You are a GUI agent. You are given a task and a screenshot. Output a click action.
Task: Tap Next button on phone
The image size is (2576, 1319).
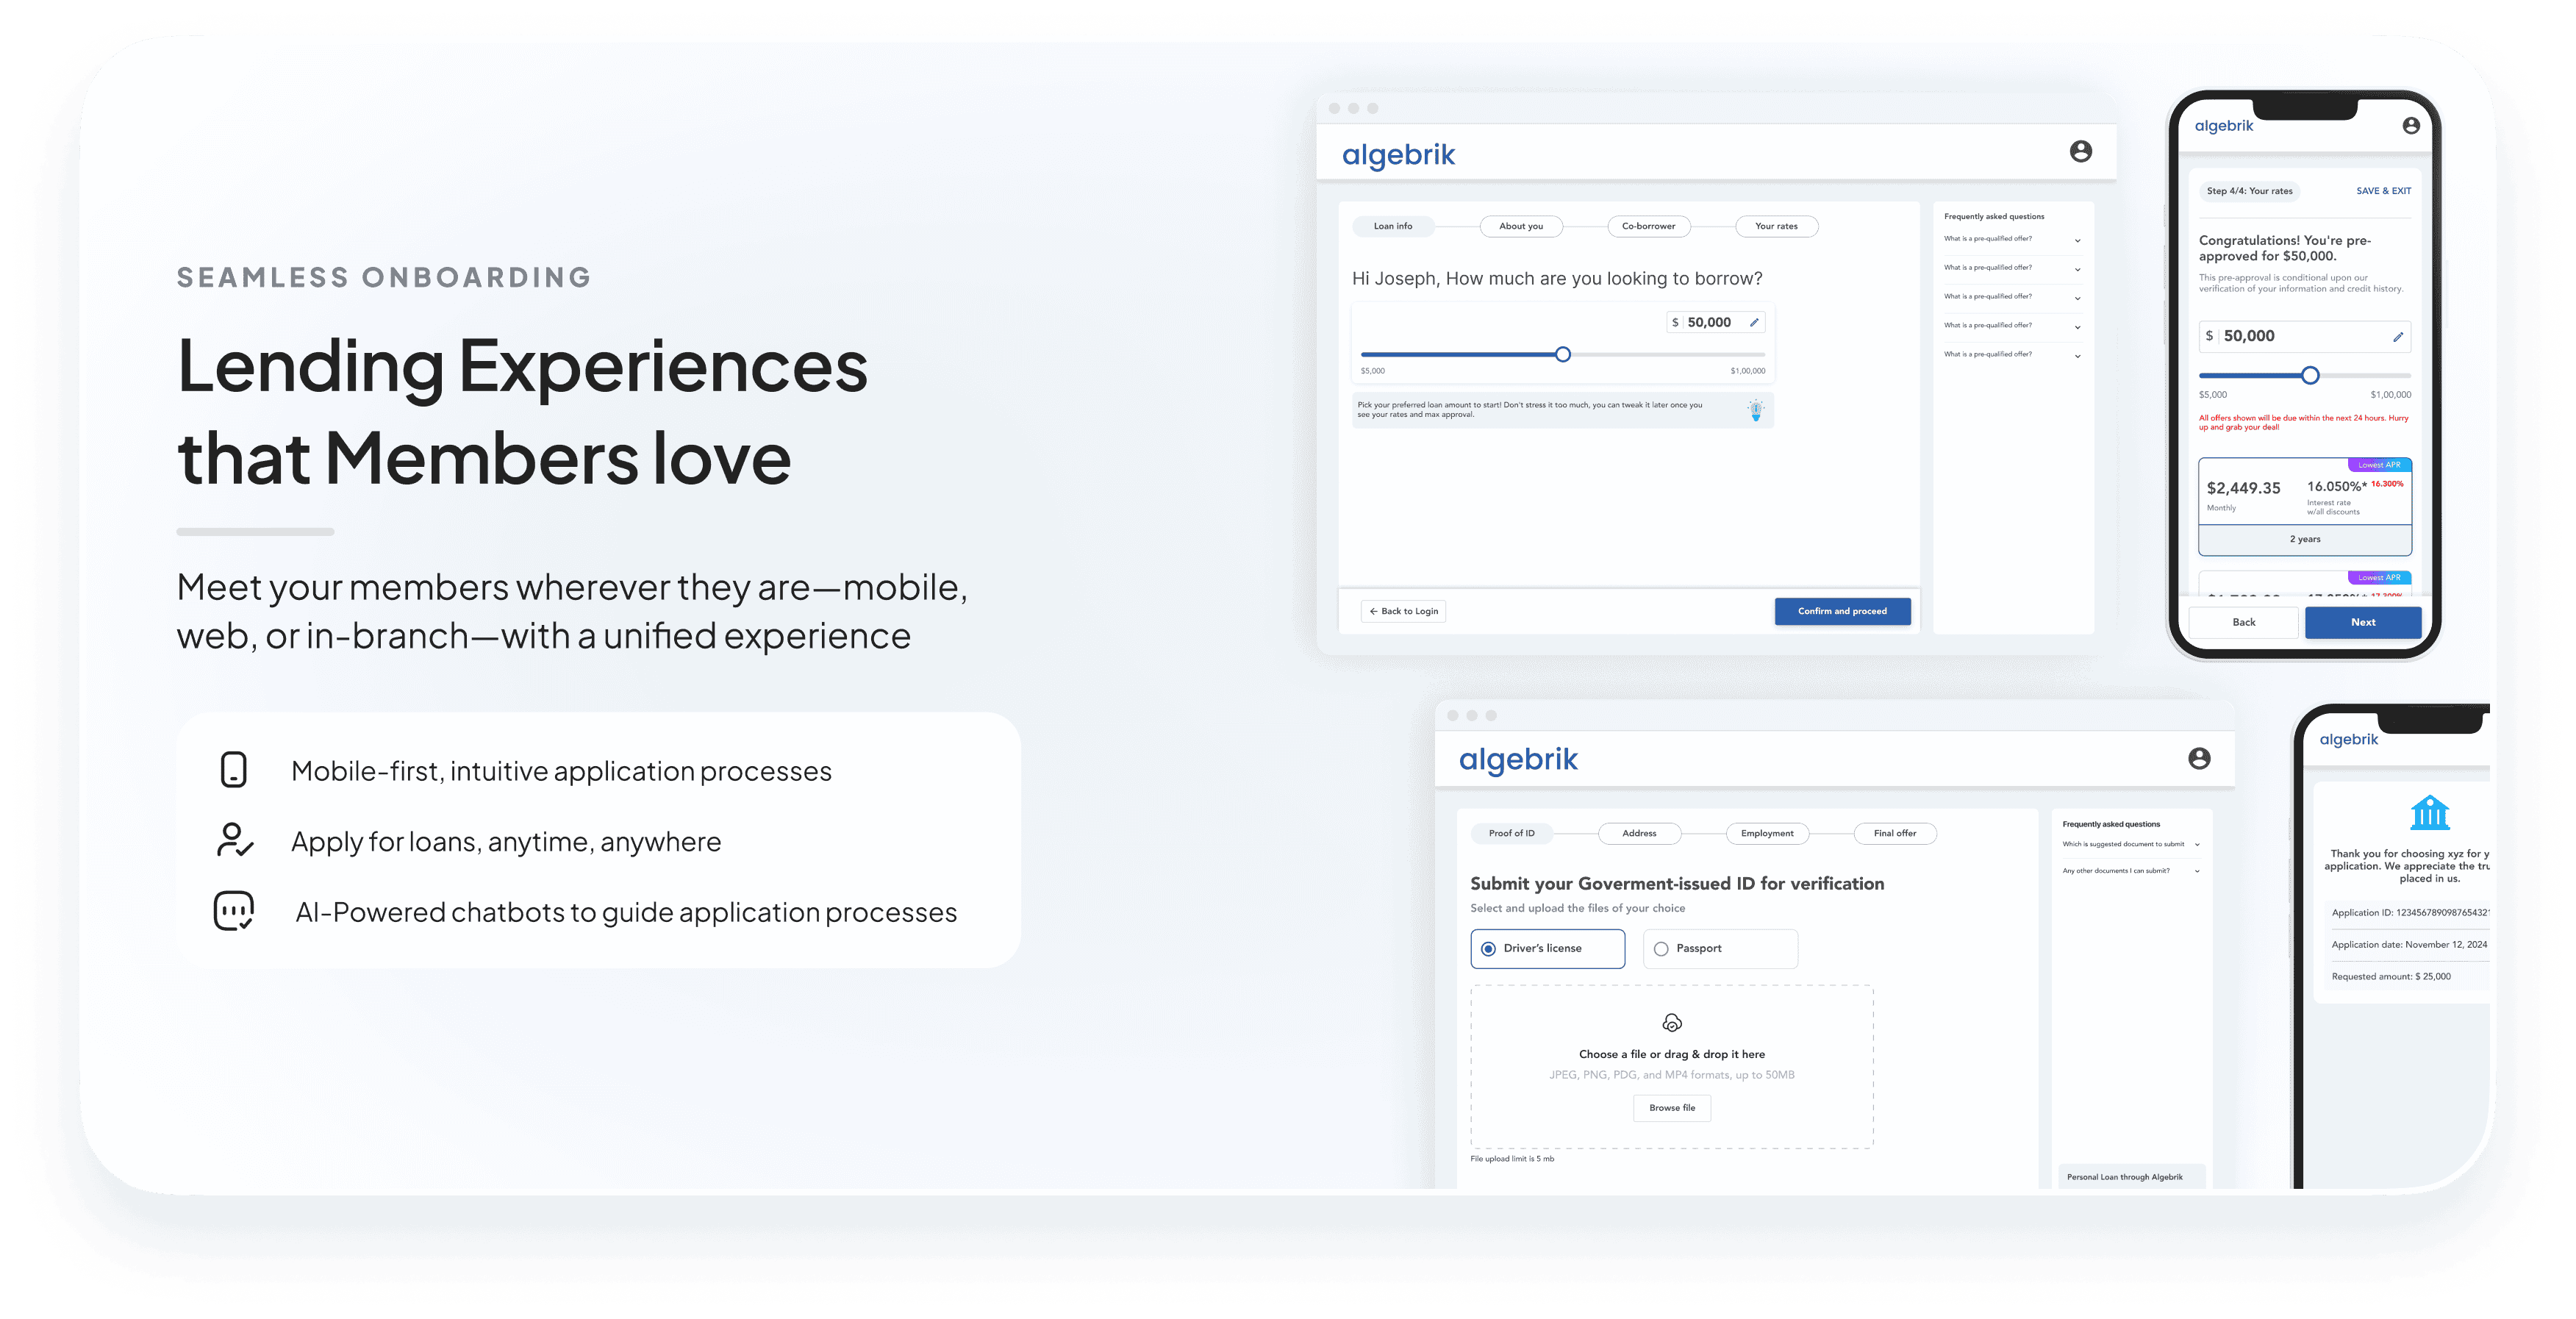(x=2362, y=622)
